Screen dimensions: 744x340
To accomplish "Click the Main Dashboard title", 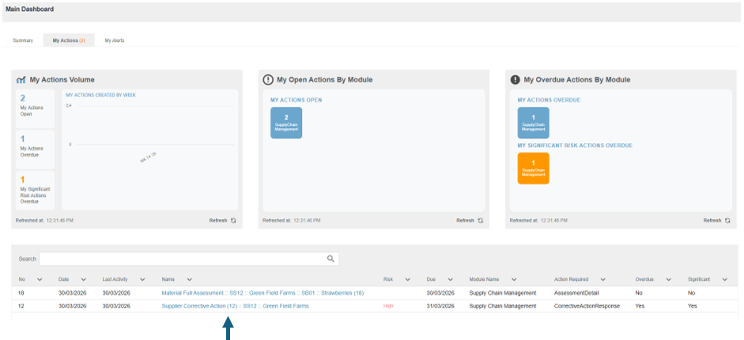I will click(x=30, y=9).
